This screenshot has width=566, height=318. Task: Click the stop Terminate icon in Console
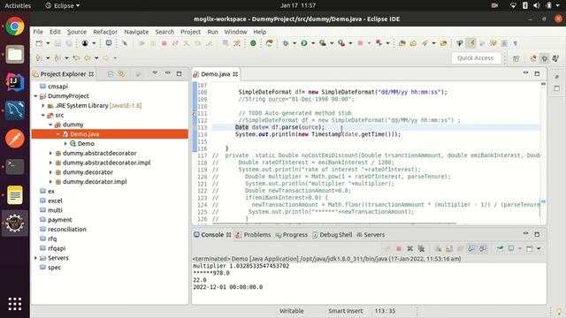pos(399,248)
